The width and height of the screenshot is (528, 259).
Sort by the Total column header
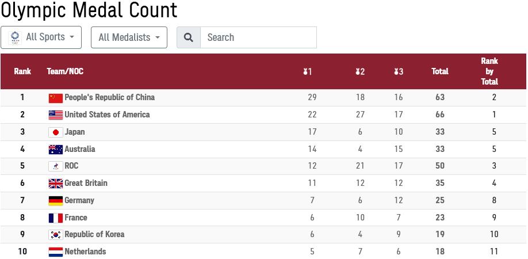point(440,71)
